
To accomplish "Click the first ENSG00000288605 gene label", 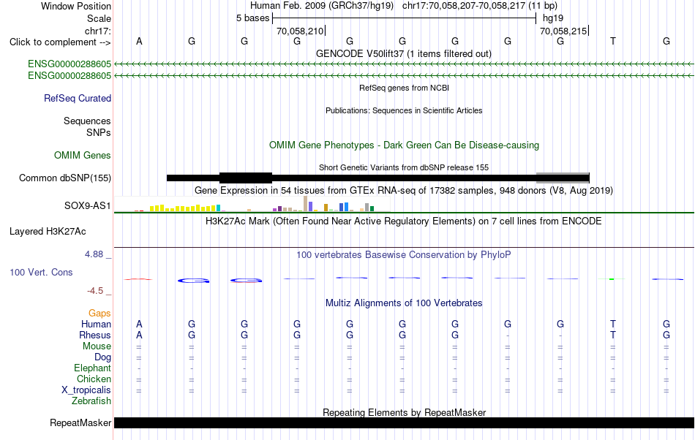I will [69, 64].
